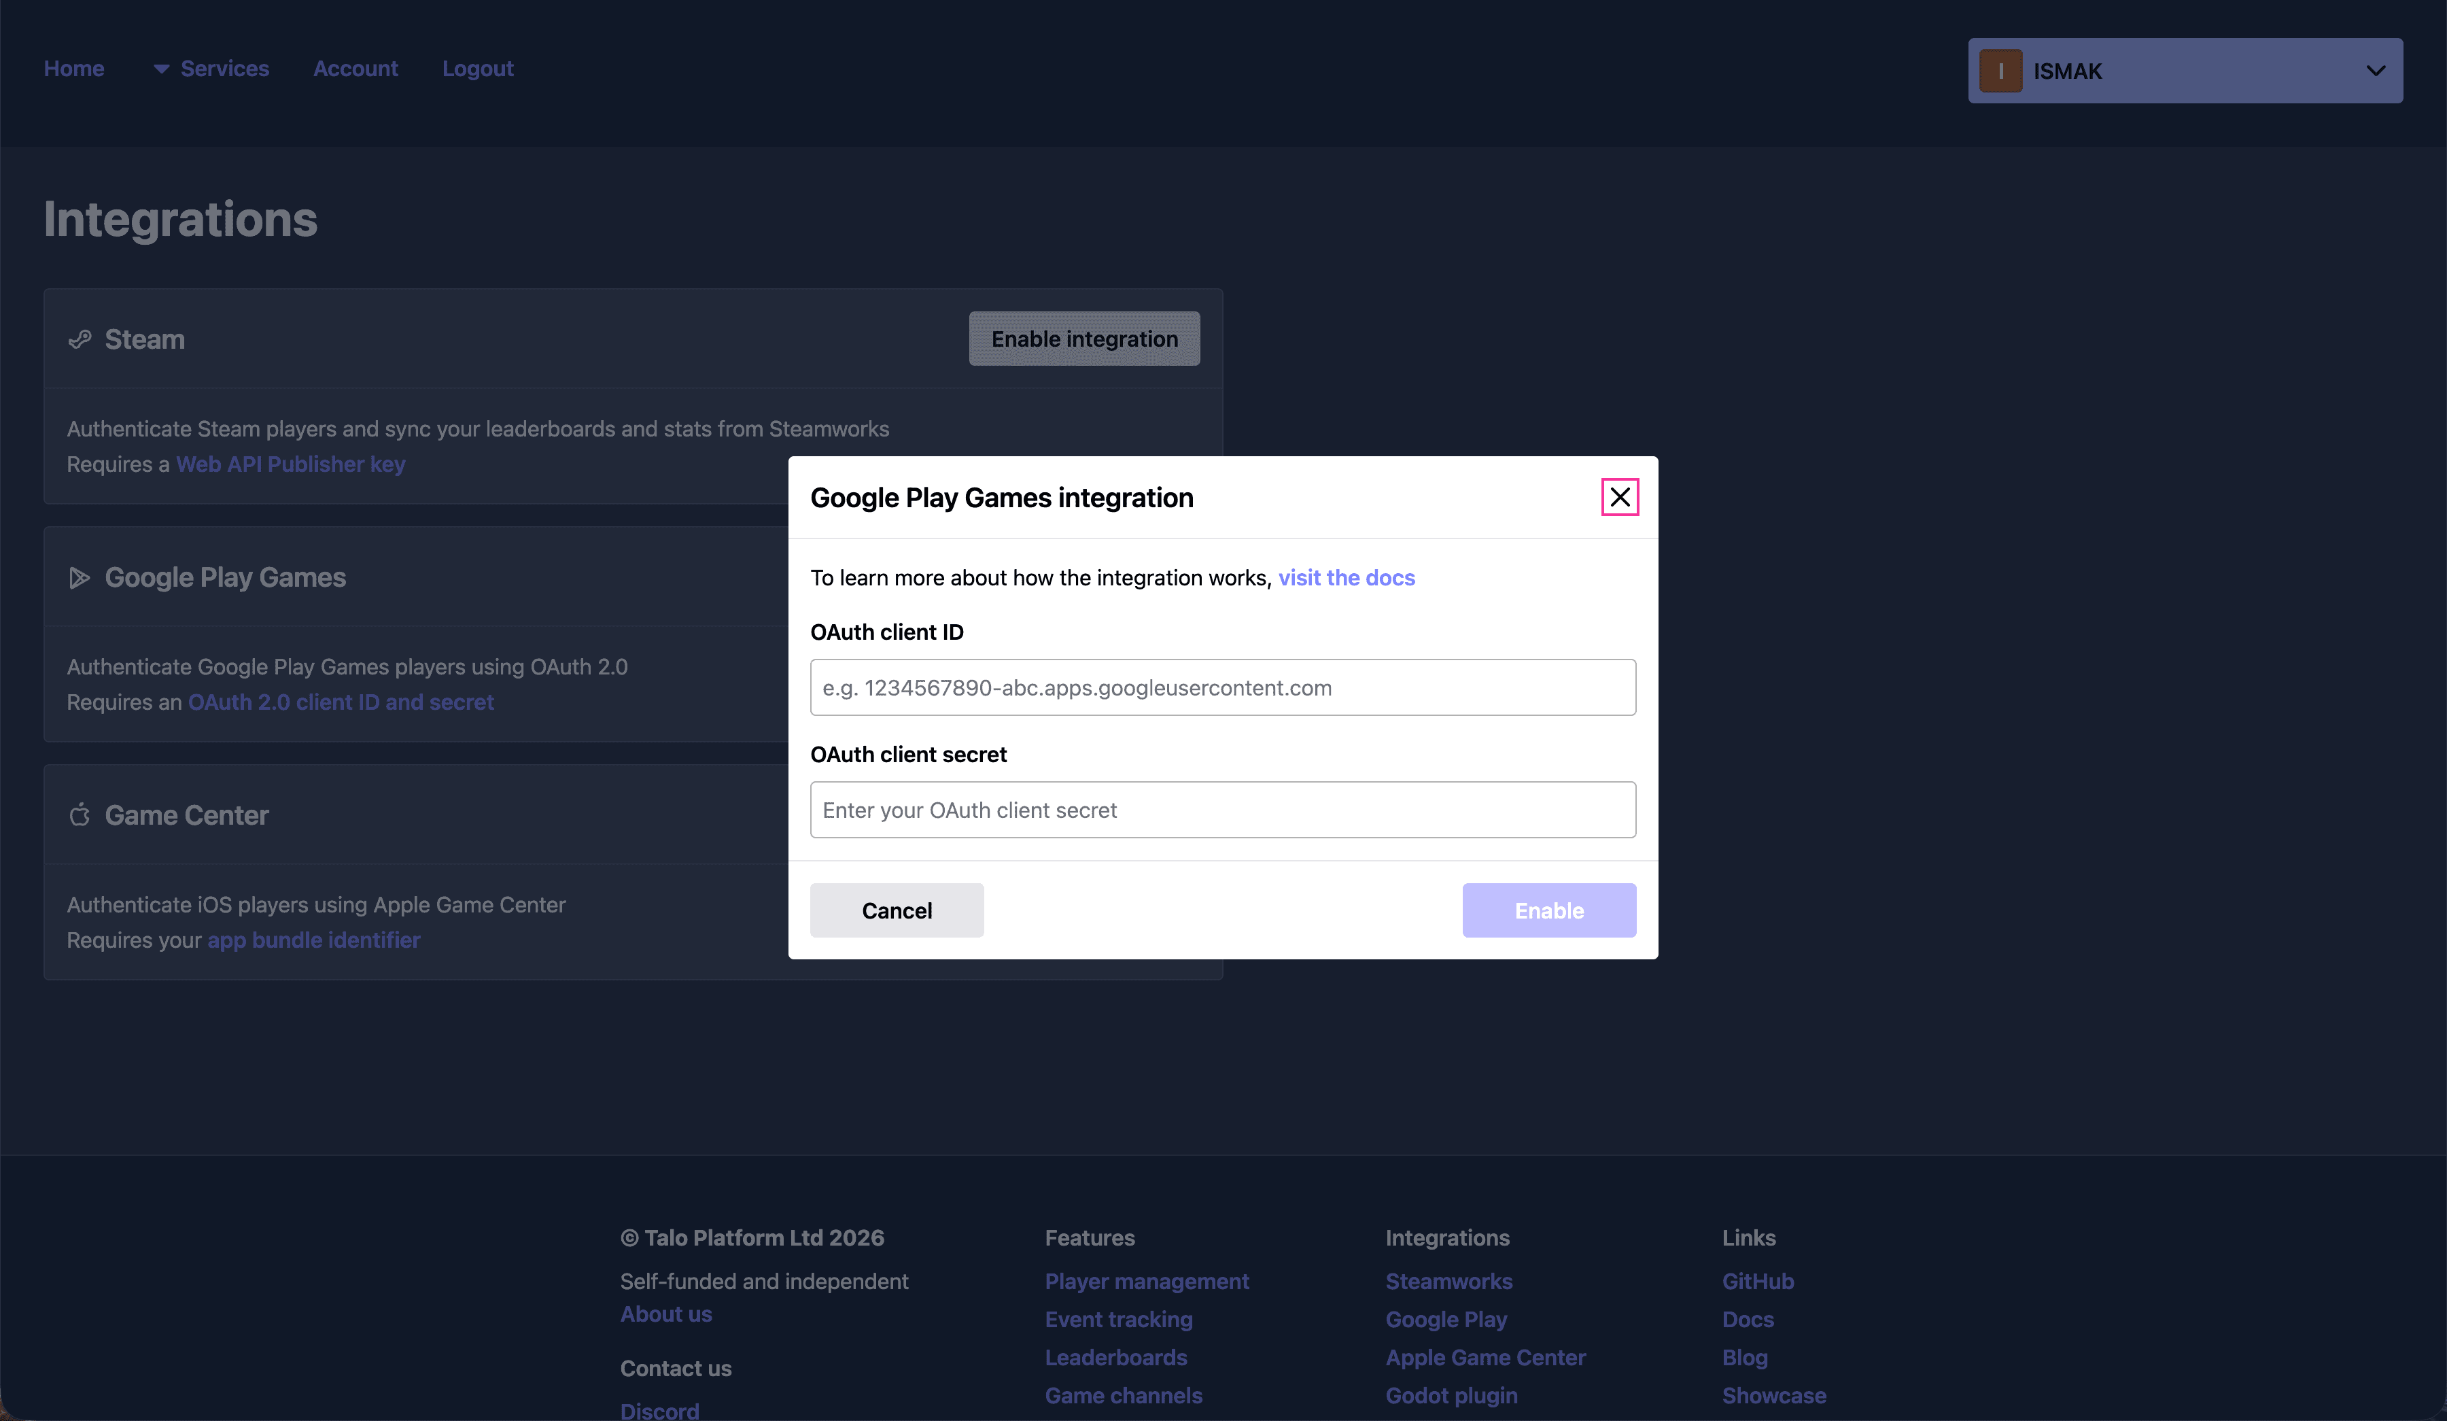Open the Apple Game Center footer link
2447x1421 pixels.
[x=1486, y=1357]
